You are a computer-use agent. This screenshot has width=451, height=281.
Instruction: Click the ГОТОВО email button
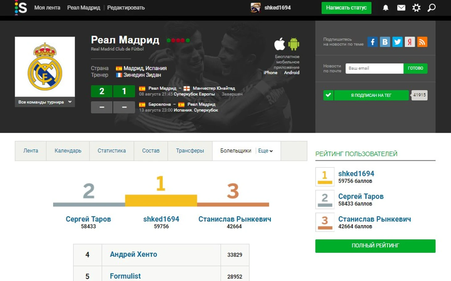[415, 68]
